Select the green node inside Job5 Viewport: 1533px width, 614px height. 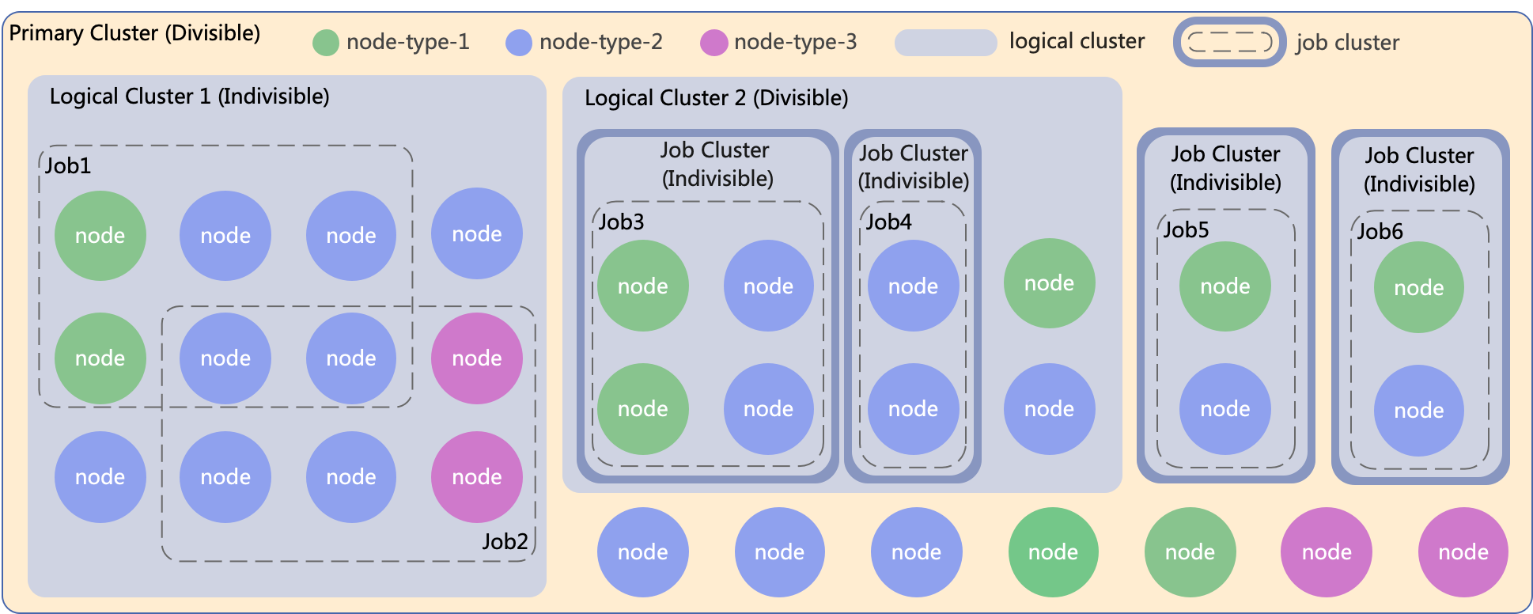[x=1225, y=286]
